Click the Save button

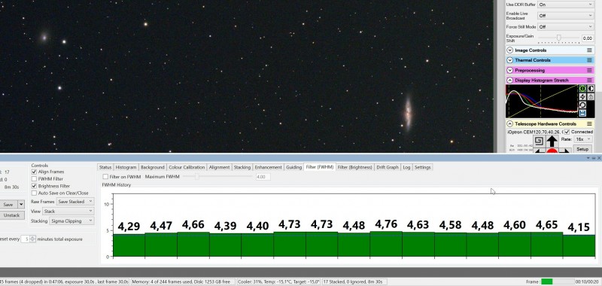[8, 205]
